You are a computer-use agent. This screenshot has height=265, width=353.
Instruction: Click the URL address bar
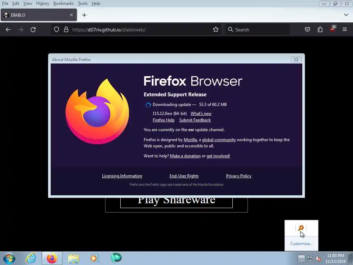[136, 30]
